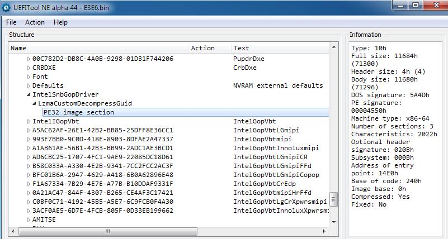
Task: Expand the IntelIGopVbt tree node
Action: 29,121
